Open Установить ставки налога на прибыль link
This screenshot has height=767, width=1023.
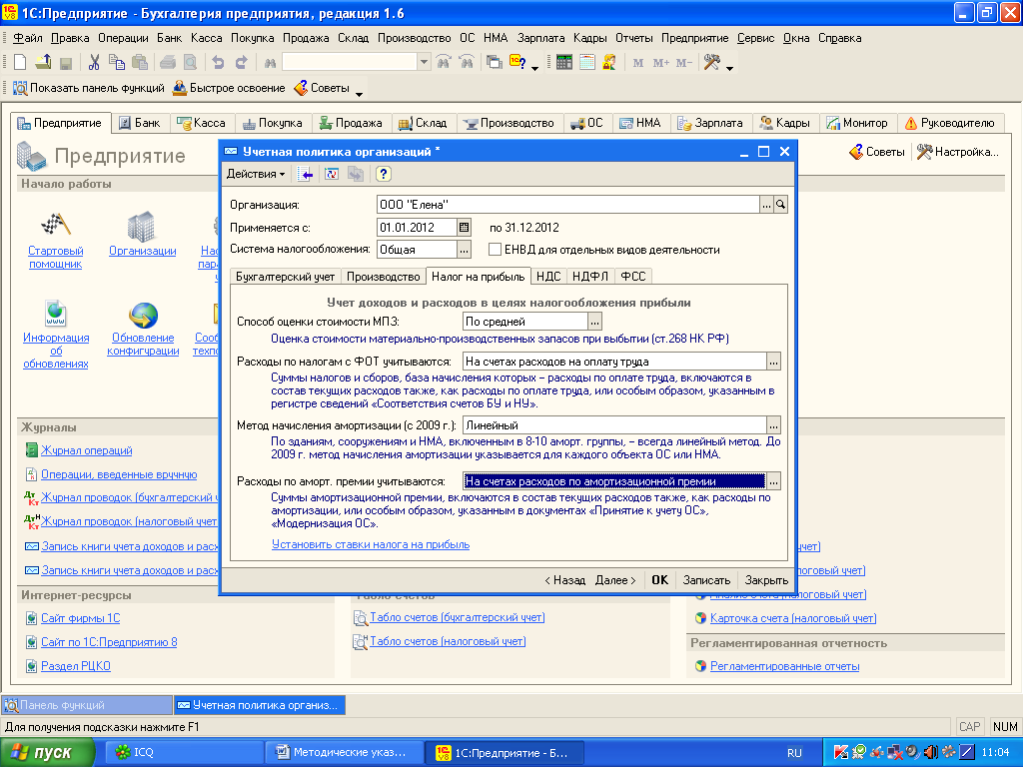point(371,544)
